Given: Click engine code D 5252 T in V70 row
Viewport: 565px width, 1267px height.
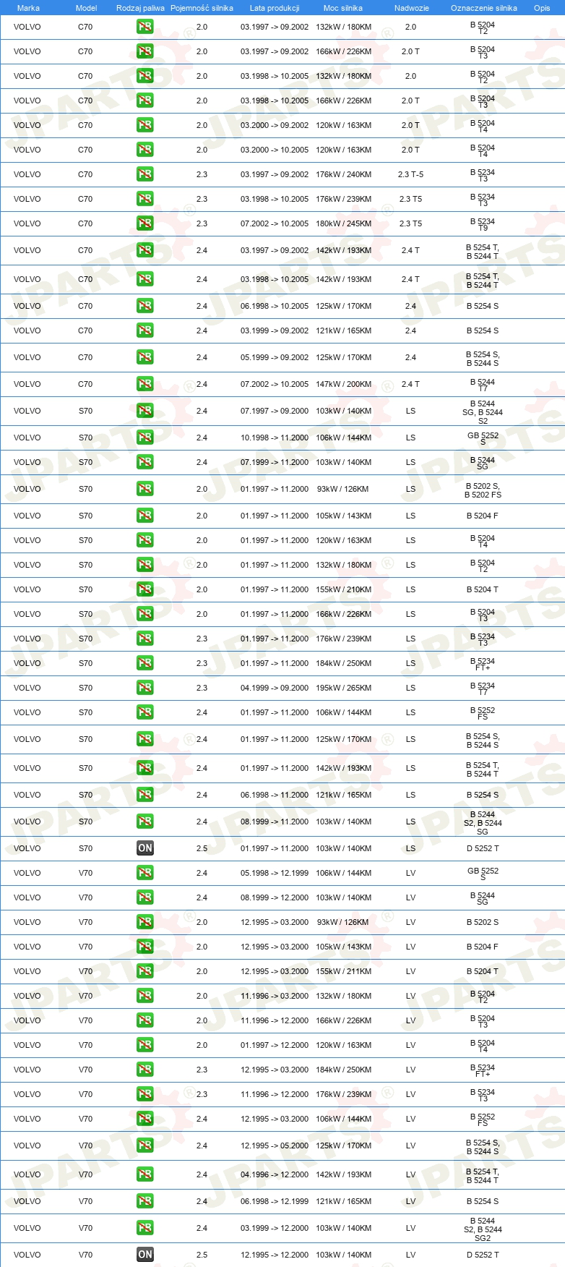Looking at the screenshot, I should 483,1255.
